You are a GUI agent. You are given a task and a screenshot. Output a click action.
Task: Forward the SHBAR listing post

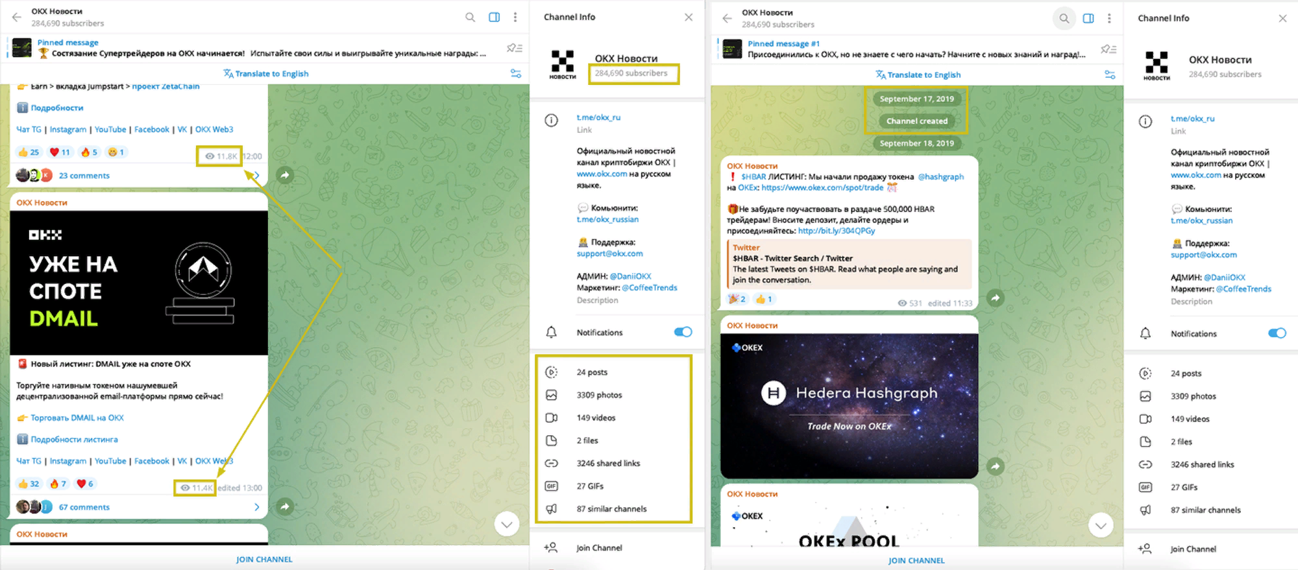click(x=995, y=298)
